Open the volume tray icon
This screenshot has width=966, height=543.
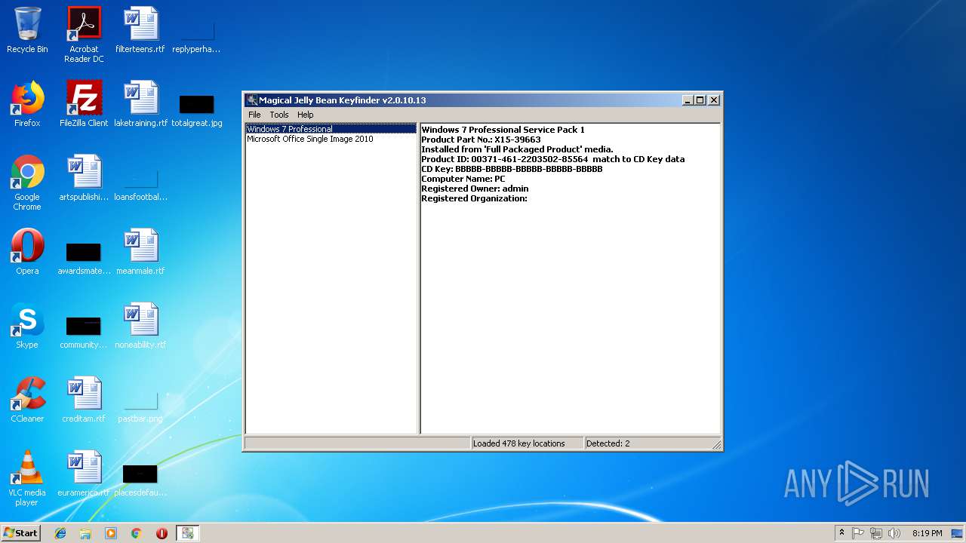point(894,533)
